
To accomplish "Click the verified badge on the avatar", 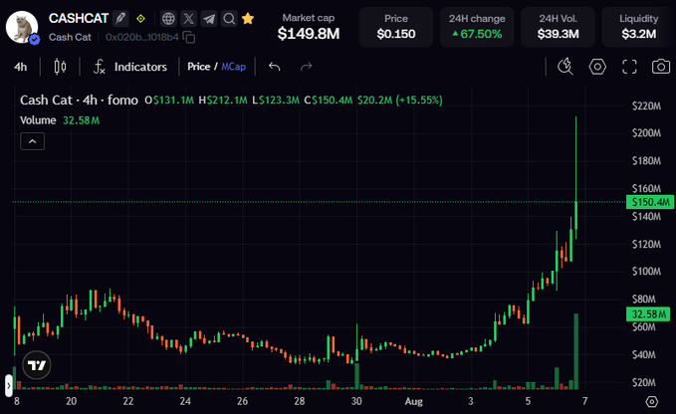I will click(35, 40).
